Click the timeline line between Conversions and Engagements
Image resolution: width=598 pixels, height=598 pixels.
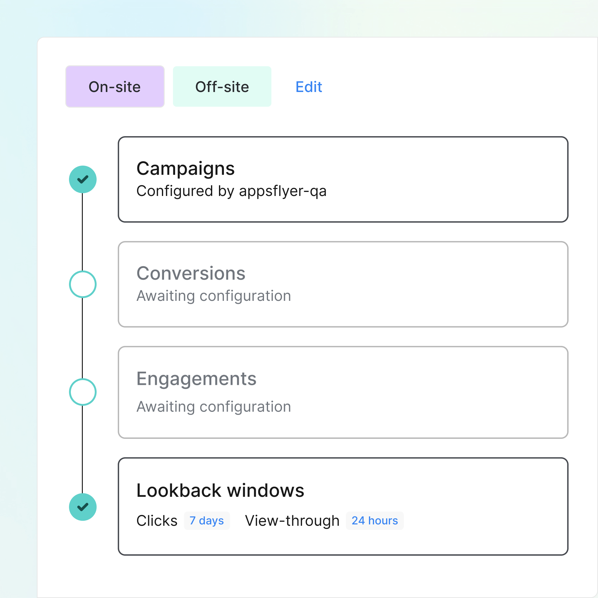coord(82,338)
